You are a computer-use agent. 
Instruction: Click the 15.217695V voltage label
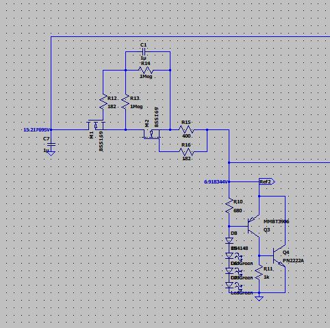[x=37, y=129]
